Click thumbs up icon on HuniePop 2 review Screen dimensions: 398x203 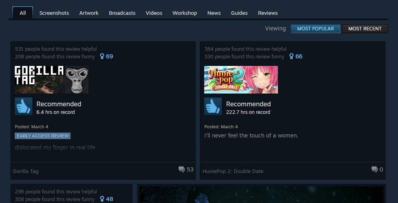213,106
